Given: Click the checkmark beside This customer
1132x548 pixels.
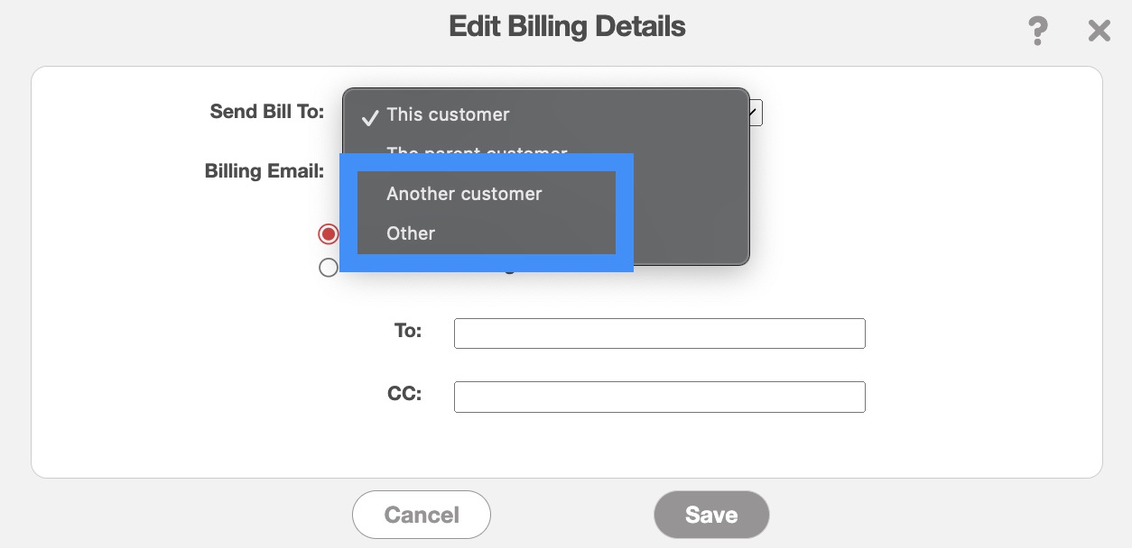Looking at the screenshot, I should [369, 116].
